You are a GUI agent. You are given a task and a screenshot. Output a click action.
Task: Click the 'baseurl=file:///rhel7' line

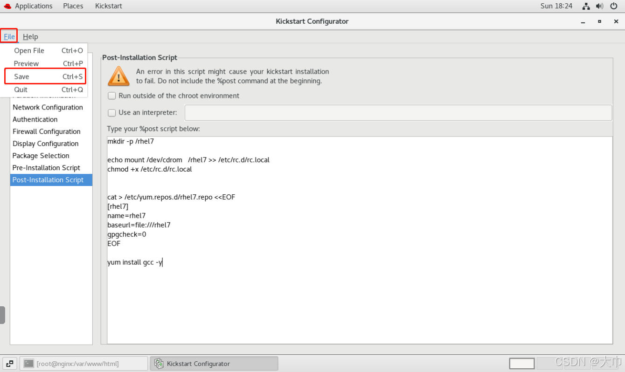[139, 225]
